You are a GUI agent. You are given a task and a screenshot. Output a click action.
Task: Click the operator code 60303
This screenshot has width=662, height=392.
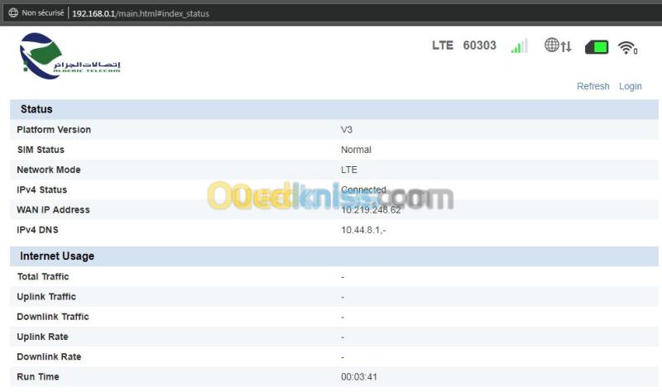[x=480, y=45]
